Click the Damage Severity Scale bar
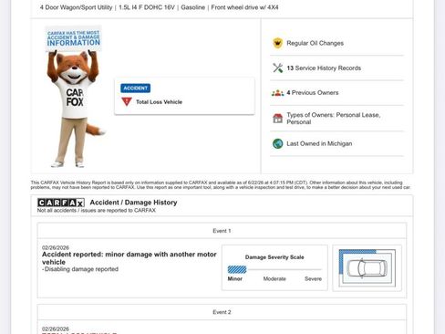 point(274,269)
